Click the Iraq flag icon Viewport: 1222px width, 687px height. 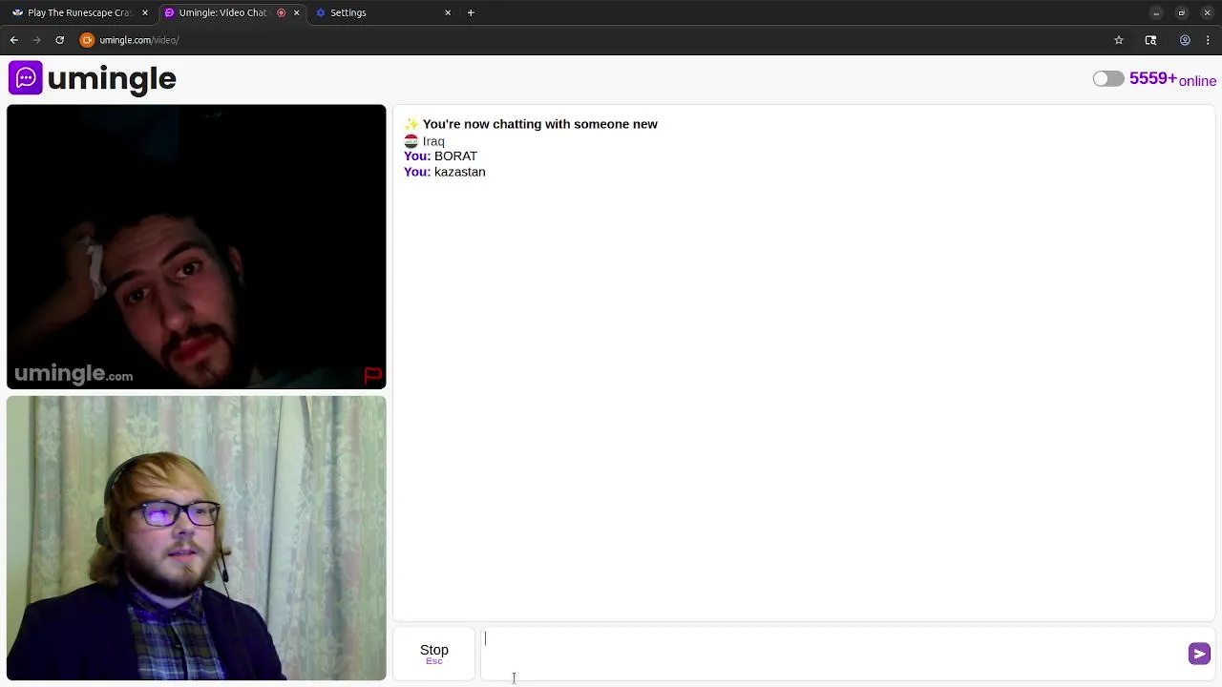point(411,141)
